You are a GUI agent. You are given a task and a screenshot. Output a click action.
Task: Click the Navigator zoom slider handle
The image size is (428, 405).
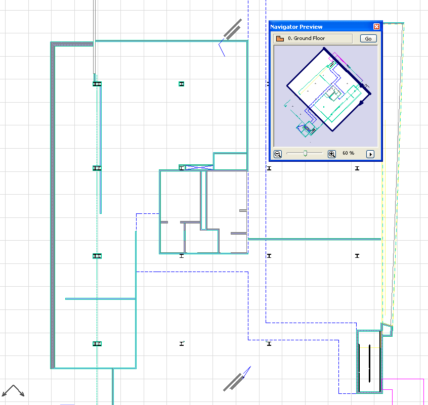tap(305, 154)
